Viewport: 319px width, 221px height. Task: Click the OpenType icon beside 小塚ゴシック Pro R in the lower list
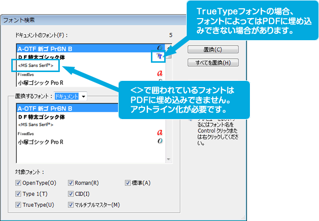pos(159,142)
